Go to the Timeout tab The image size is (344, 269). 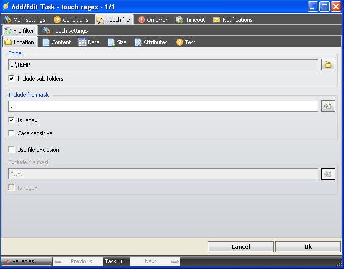click(x=190, y=20)
